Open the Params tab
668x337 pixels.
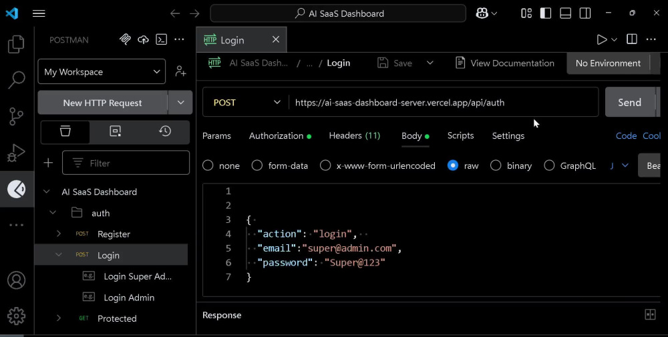[x=216, y=135]
